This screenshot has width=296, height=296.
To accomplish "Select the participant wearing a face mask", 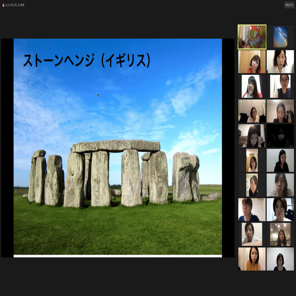I will [280, 136].
